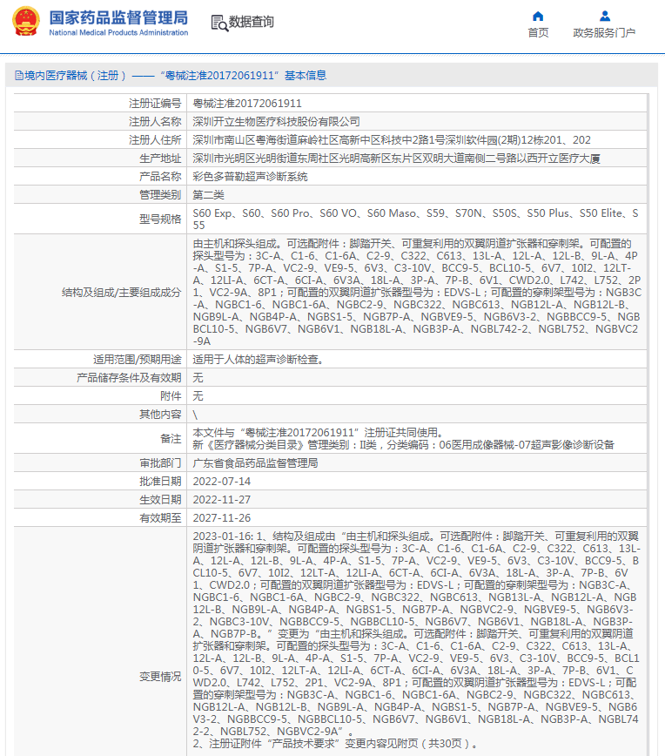Select the 型号规格 label cell
665x756 pixels.
coord(100,219)
